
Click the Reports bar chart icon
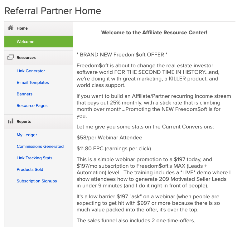click(x=11, y=121)
